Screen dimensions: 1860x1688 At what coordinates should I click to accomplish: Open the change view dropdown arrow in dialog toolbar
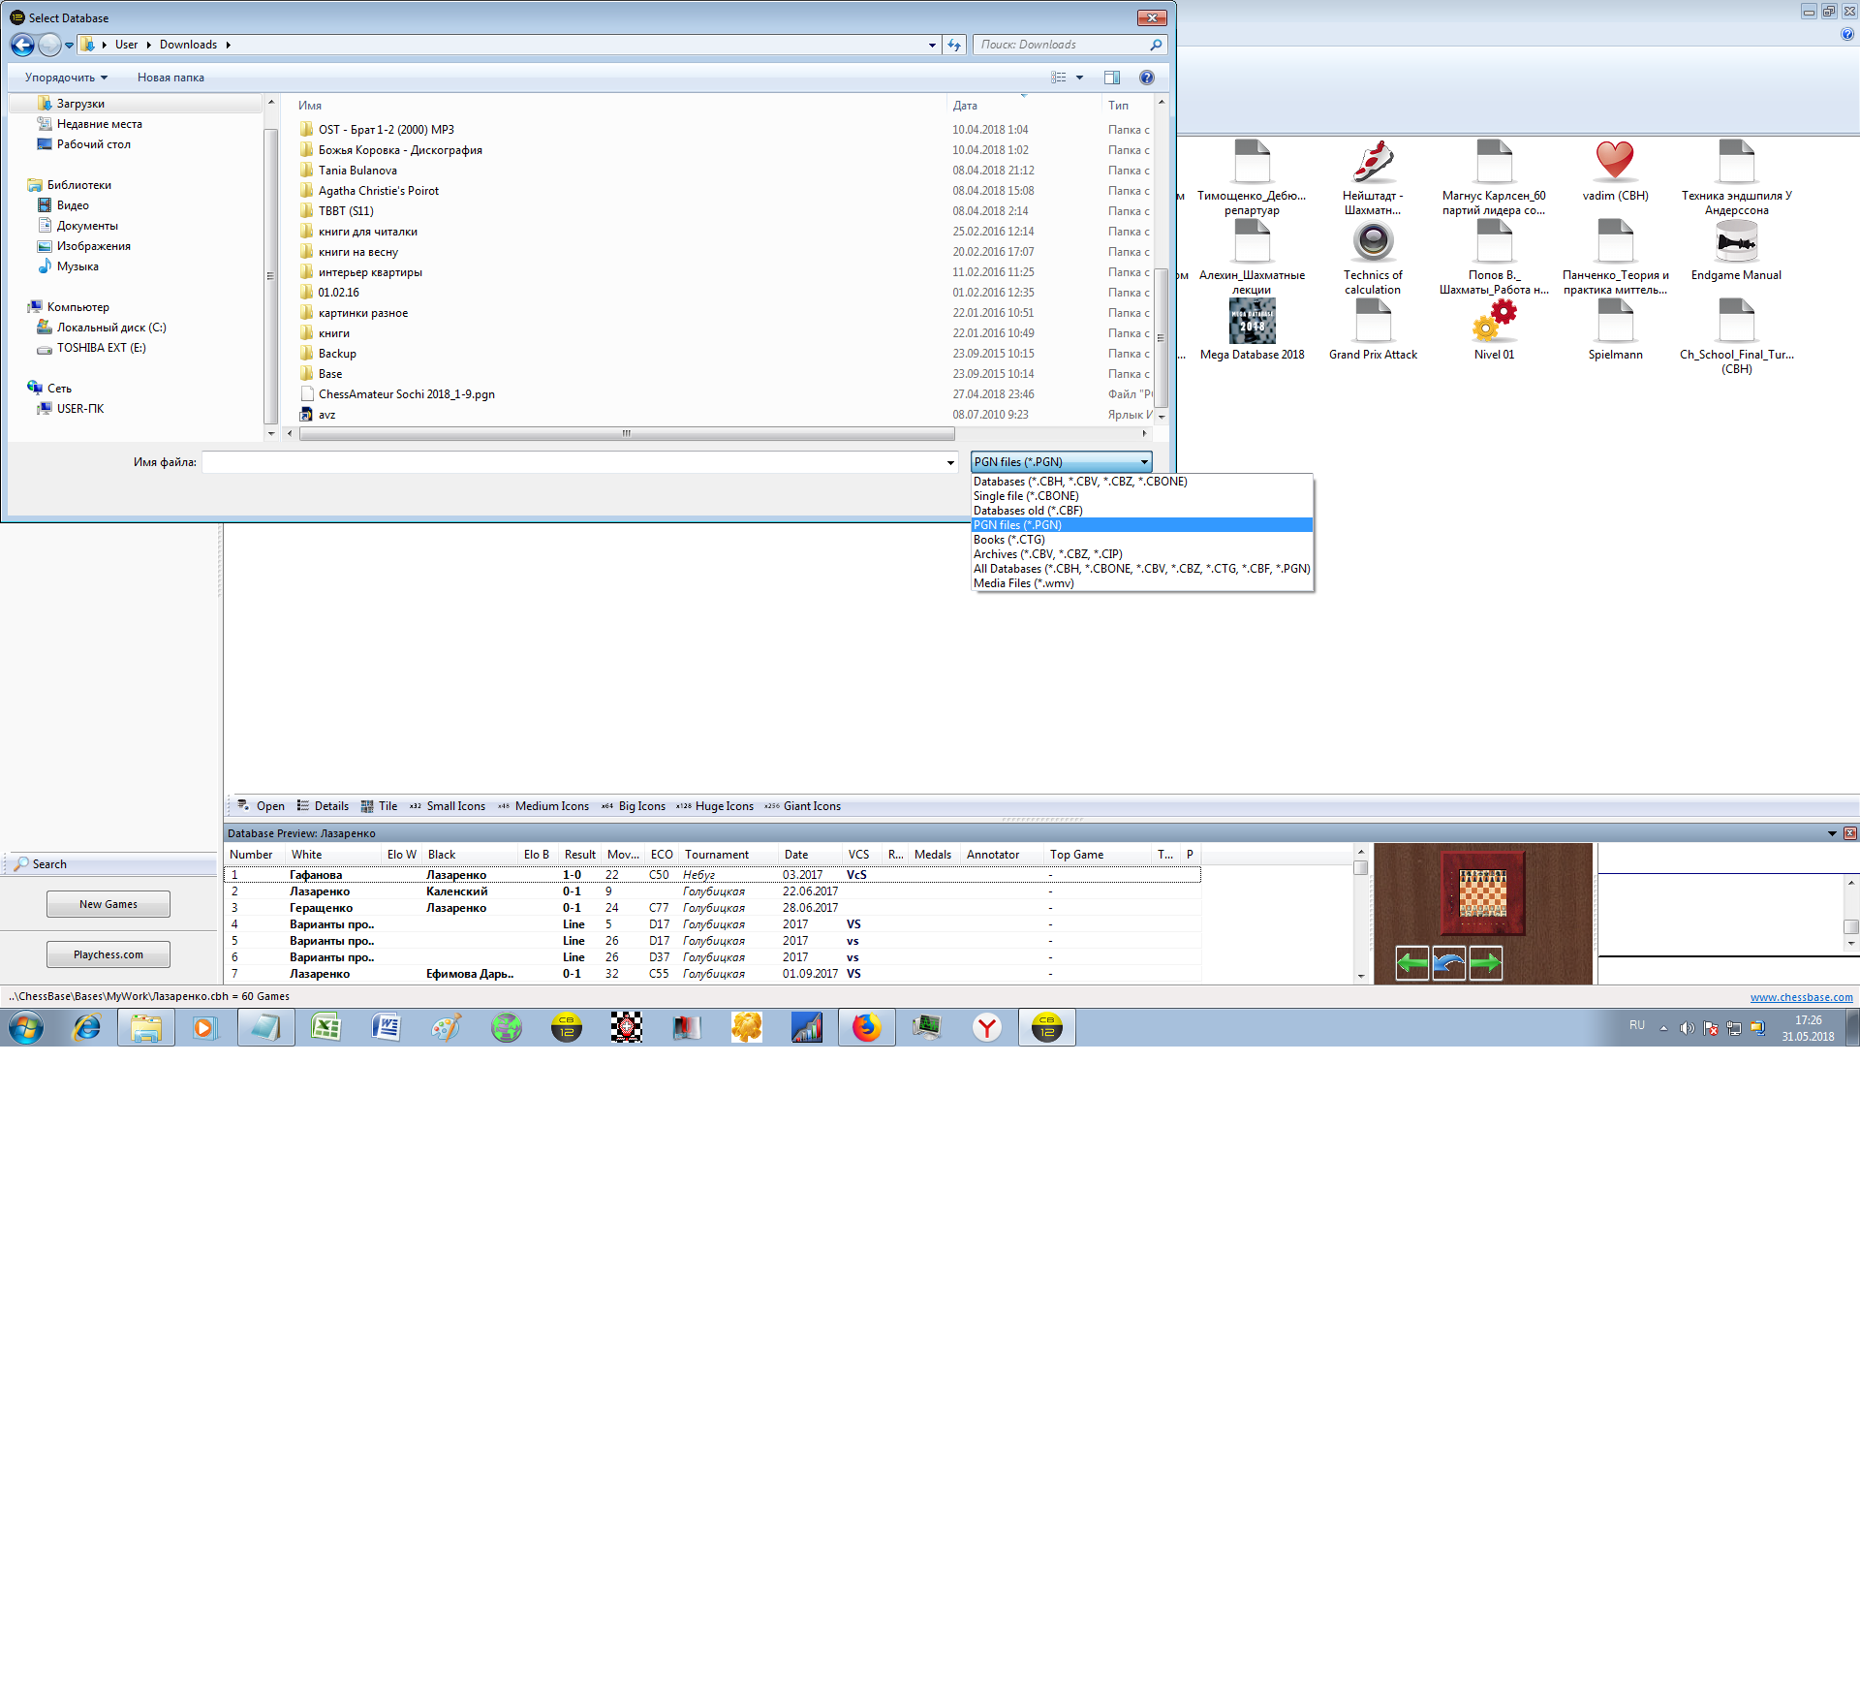click(1080, 78)
